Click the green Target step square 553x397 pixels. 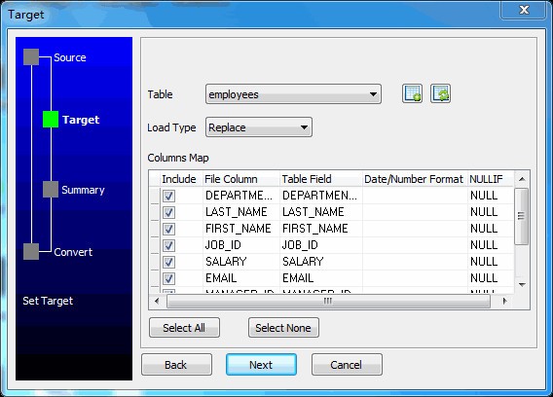(x=51, y=119)
